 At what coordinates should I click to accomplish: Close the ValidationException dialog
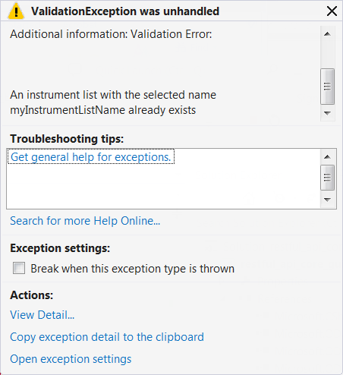pos(332,11)
